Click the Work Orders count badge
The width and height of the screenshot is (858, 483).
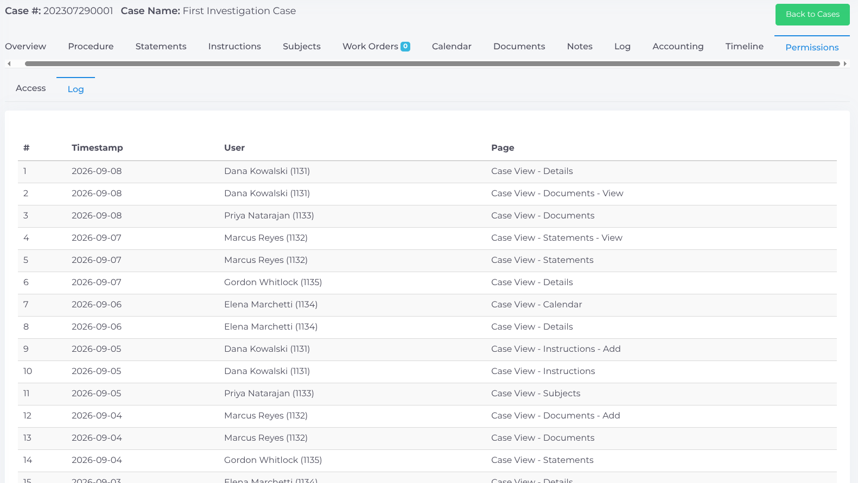tap(405, 47)
